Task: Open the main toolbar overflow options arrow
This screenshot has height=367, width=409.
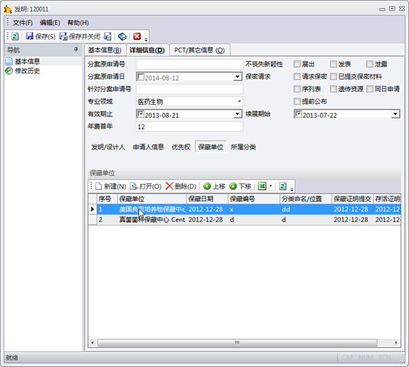Action: [x=146, y=39]
